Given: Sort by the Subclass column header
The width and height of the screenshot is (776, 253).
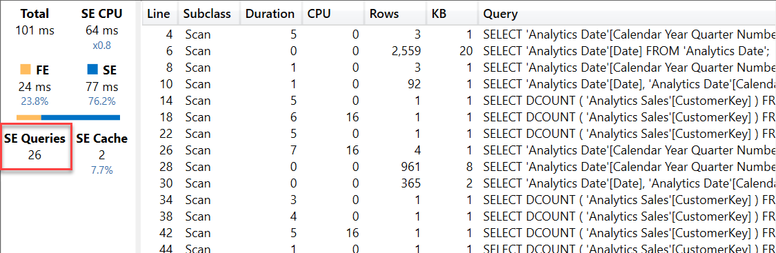Looking at the screenshot, I should coord(208,14).
